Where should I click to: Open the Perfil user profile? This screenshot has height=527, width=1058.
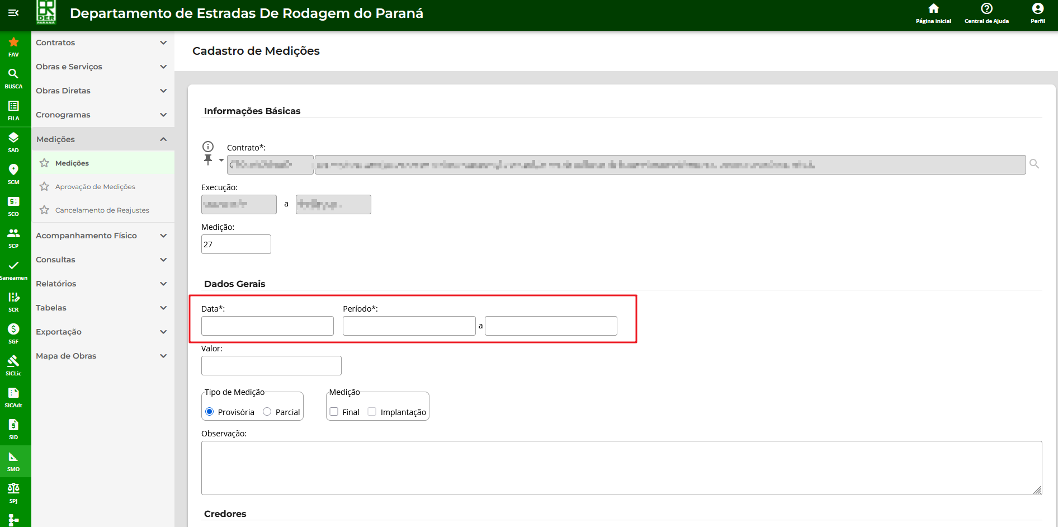pyautogui.click(x=1037, y=13)
